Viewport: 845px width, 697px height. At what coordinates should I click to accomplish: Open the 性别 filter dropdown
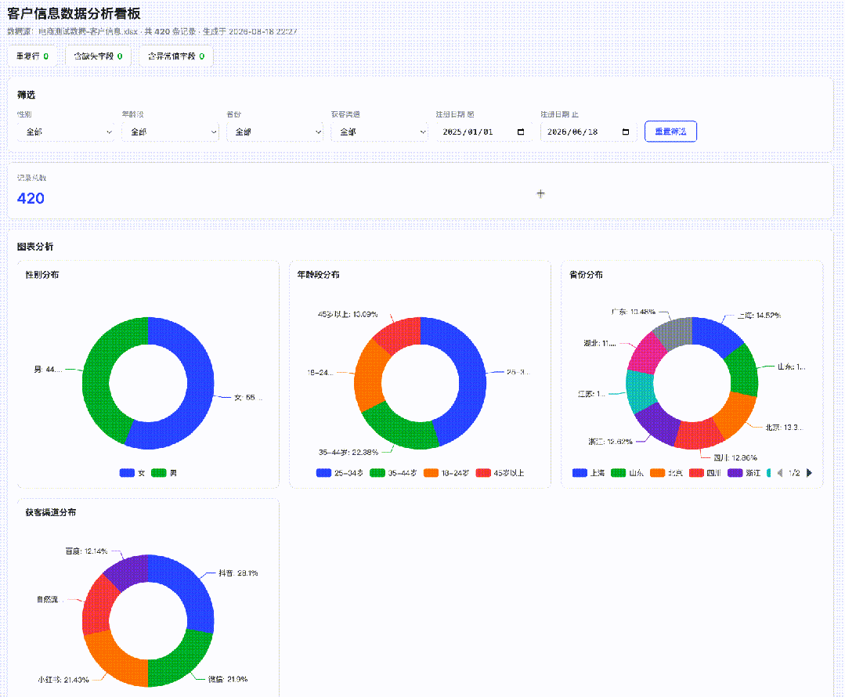coord(65,132)
